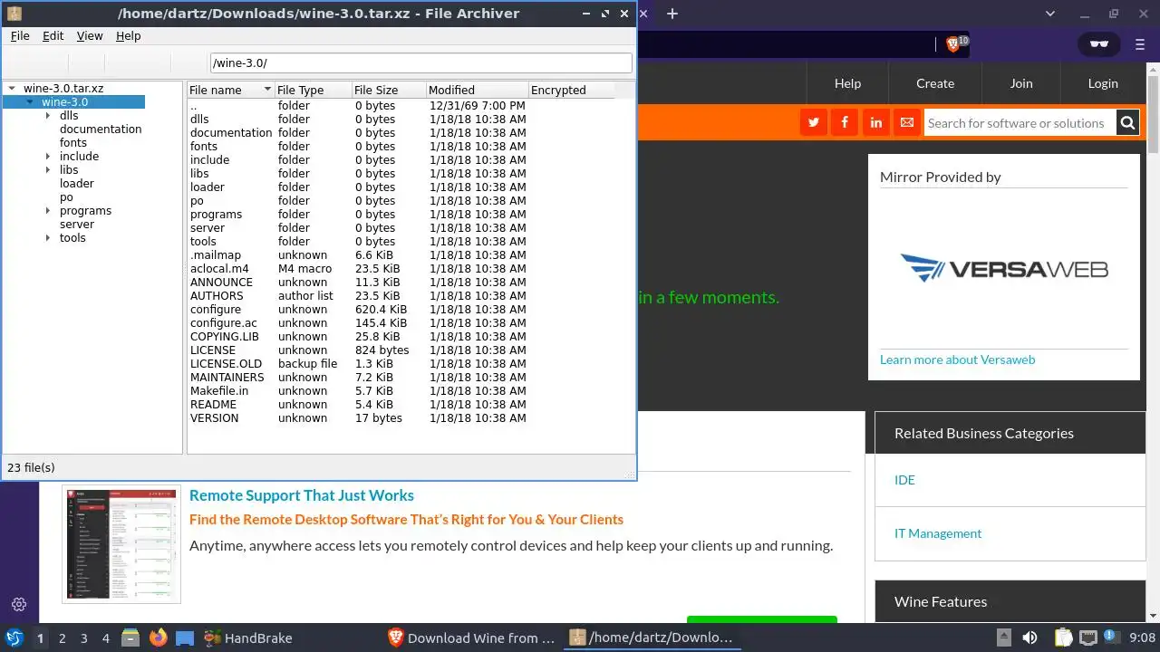Screen dimensions: 1160x652
Task: Click the archive path field /wine-3.0/
Action: [420, 62]
